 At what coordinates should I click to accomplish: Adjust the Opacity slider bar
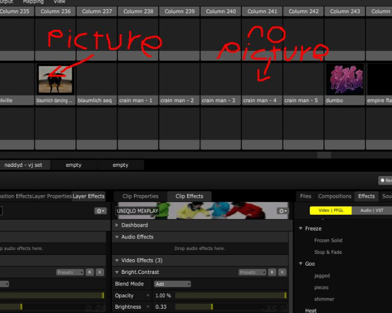pyautogui.click(x=230, y=296)
